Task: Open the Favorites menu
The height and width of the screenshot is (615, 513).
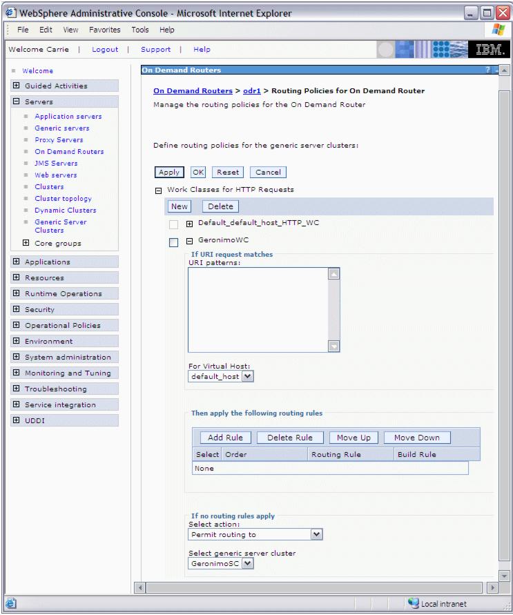Action: pyautogui.click(x=105, y=30)
